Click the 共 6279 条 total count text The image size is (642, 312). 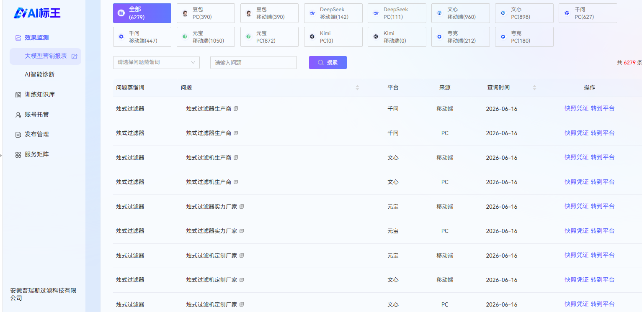629,62
